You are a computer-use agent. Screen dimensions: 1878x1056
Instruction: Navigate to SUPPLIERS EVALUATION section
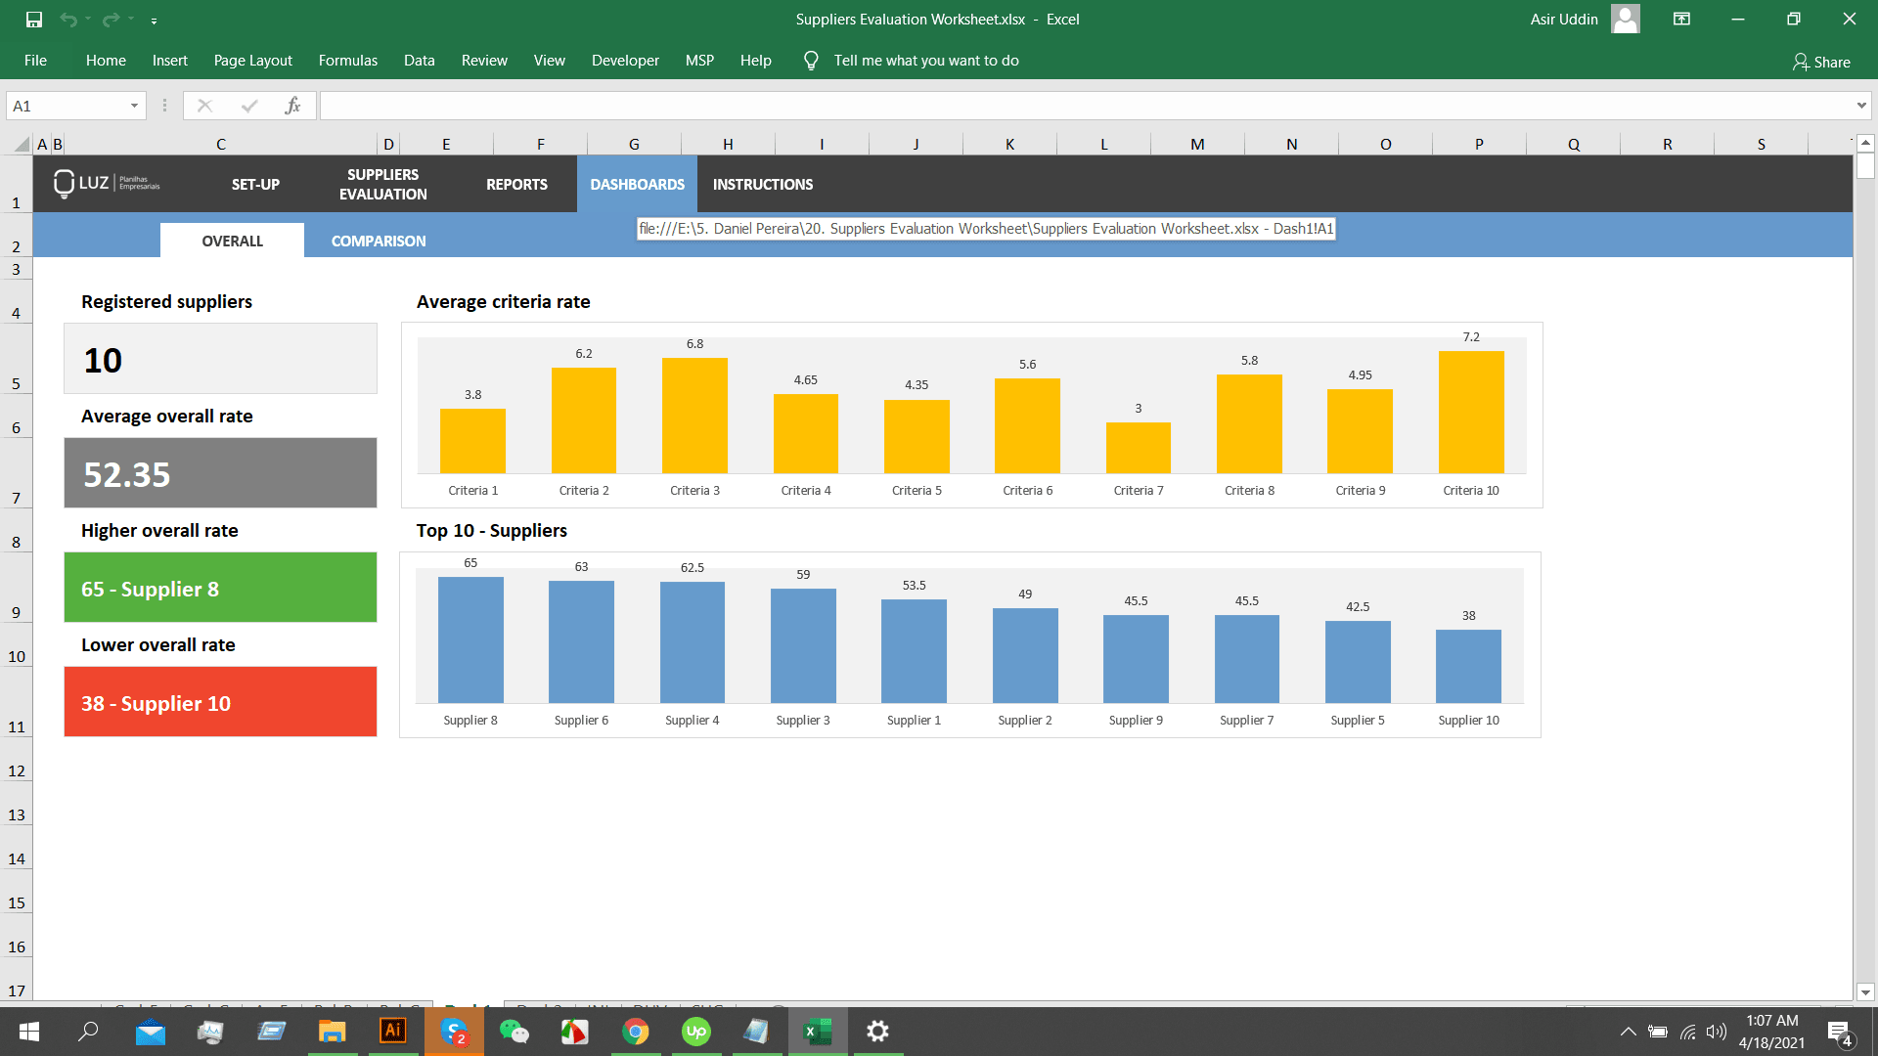click(382, 184)
